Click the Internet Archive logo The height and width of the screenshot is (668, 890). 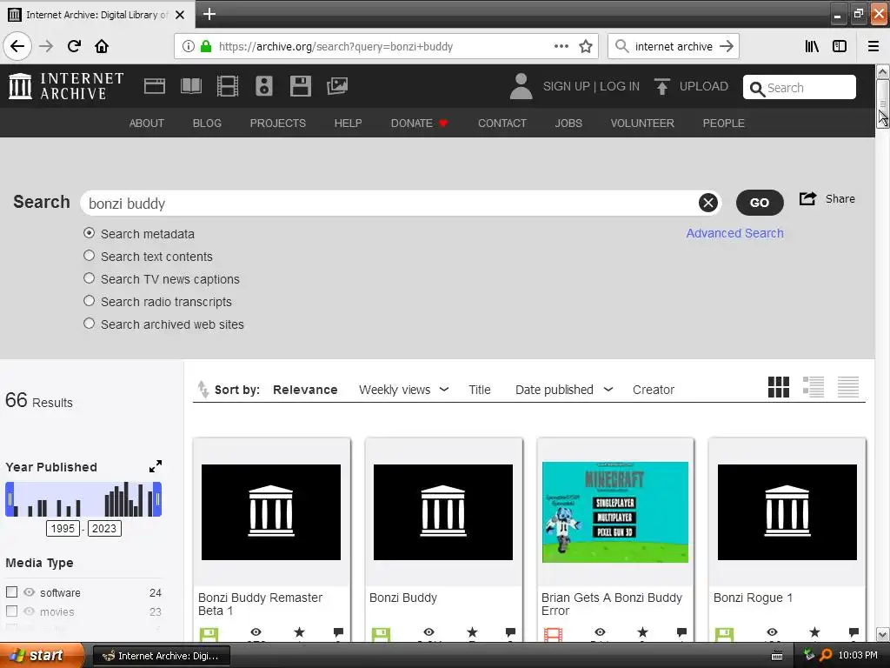pyautogui.click(x=66, y=86)
